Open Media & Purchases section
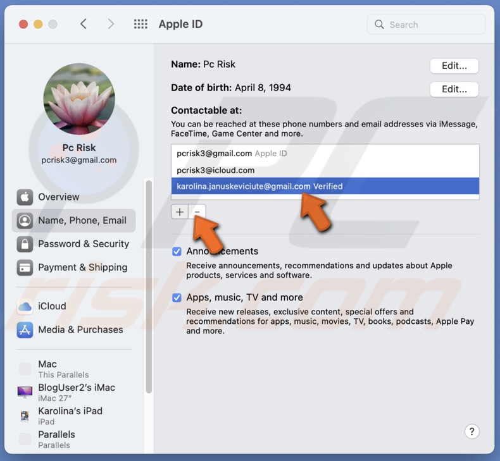500x461 pixels. coord(73,329)
